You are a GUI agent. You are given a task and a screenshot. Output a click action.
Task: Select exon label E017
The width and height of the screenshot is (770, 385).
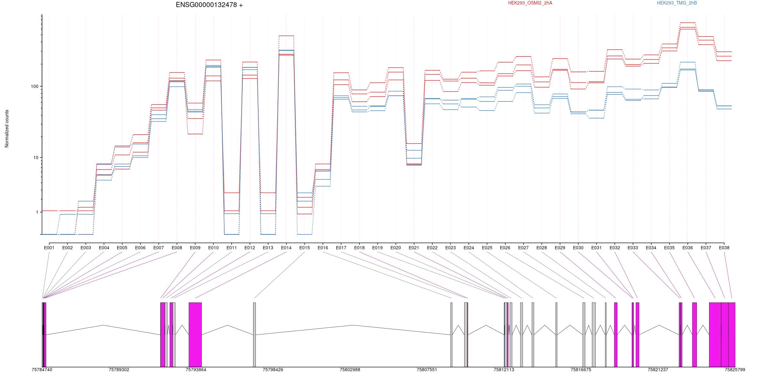[341, 248]
